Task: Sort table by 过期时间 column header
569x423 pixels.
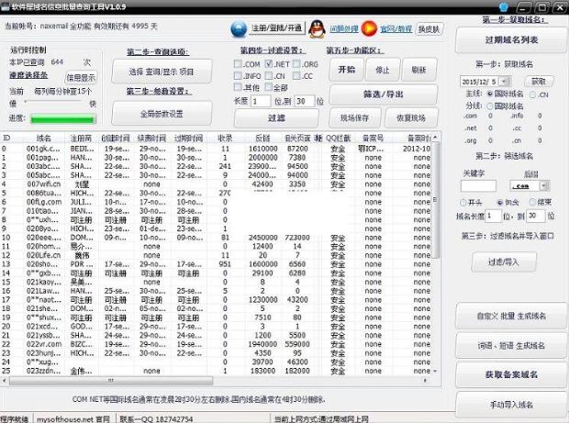Action: pos(187,138)
